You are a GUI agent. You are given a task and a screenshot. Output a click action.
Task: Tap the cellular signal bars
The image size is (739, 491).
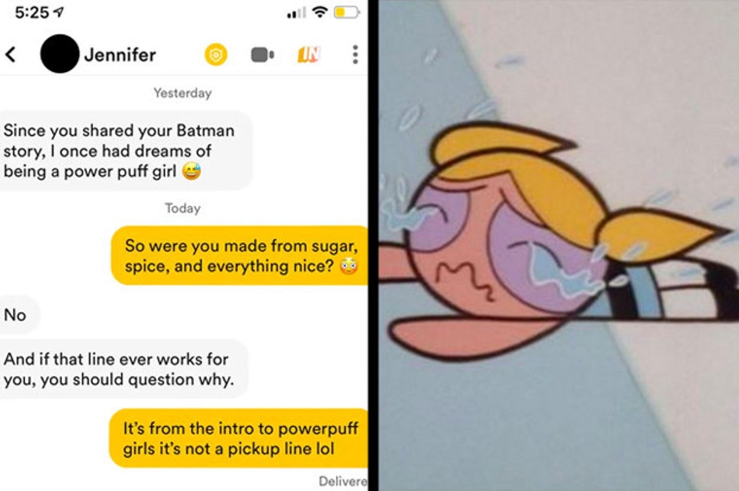(296, 12)
